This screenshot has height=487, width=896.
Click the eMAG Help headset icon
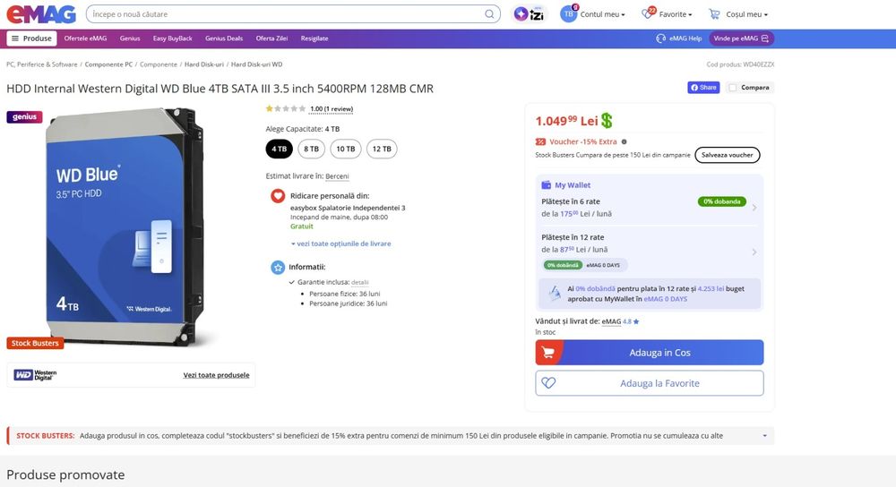pos(660,38)
